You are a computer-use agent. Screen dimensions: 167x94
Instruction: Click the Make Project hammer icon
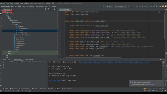(103, 6)
